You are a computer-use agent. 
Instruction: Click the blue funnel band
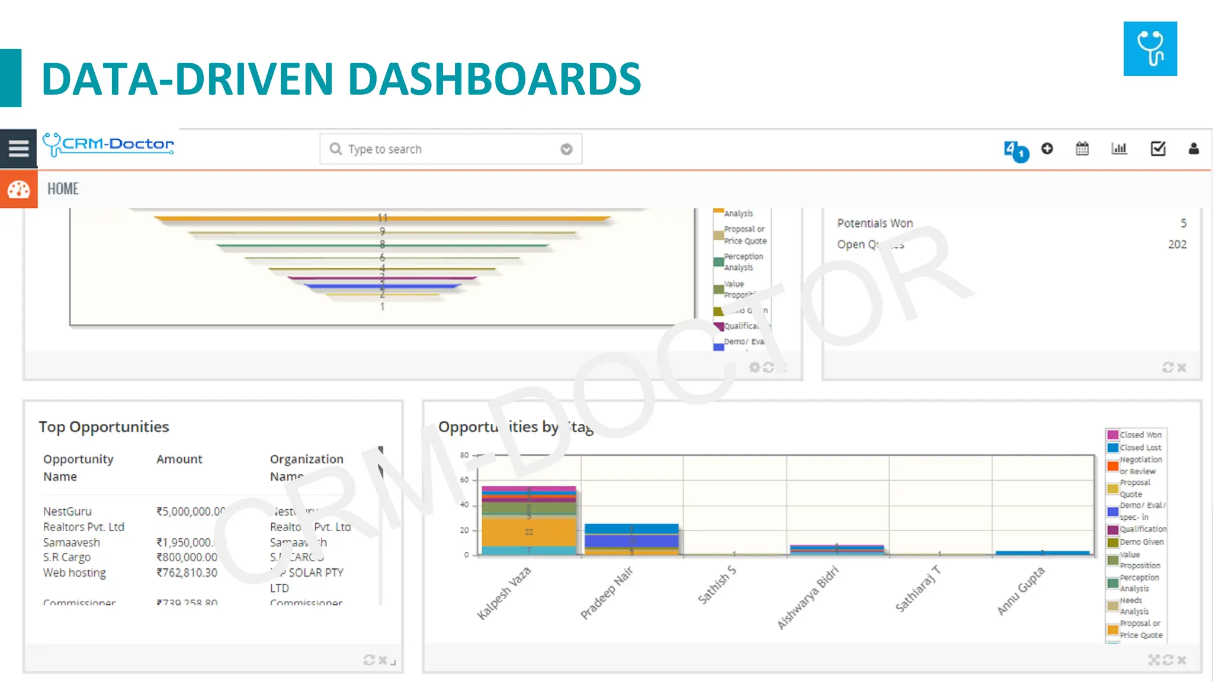(383, 287)
